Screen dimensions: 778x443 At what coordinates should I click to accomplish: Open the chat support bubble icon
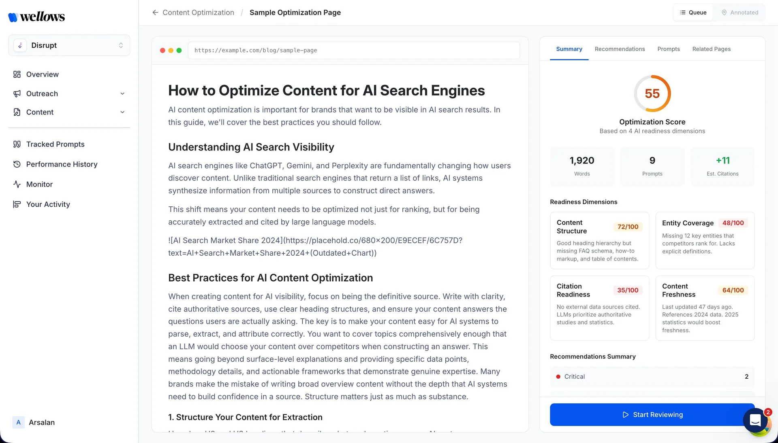click(755, 421)
